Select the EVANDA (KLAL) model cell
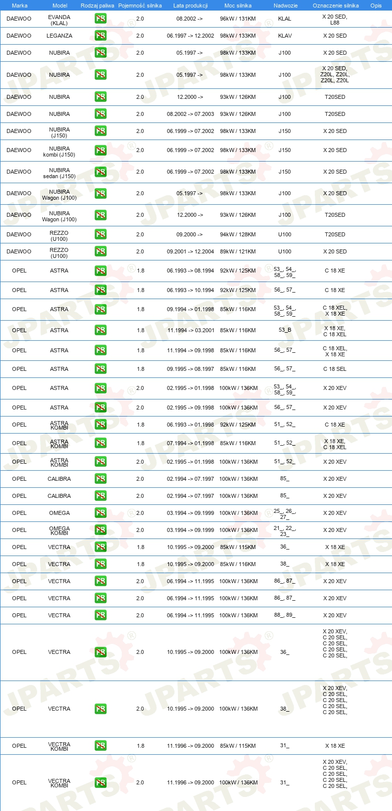 59,20
